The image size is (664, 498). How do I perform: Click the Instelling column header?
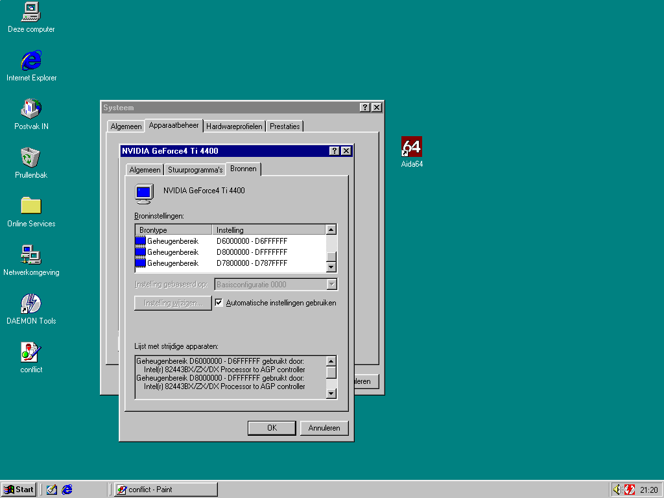tap(269, 230)
